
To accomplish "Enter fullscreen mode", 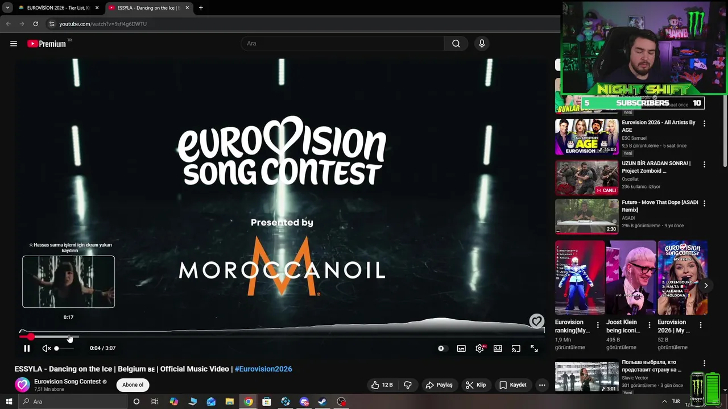I will point(534,348).
